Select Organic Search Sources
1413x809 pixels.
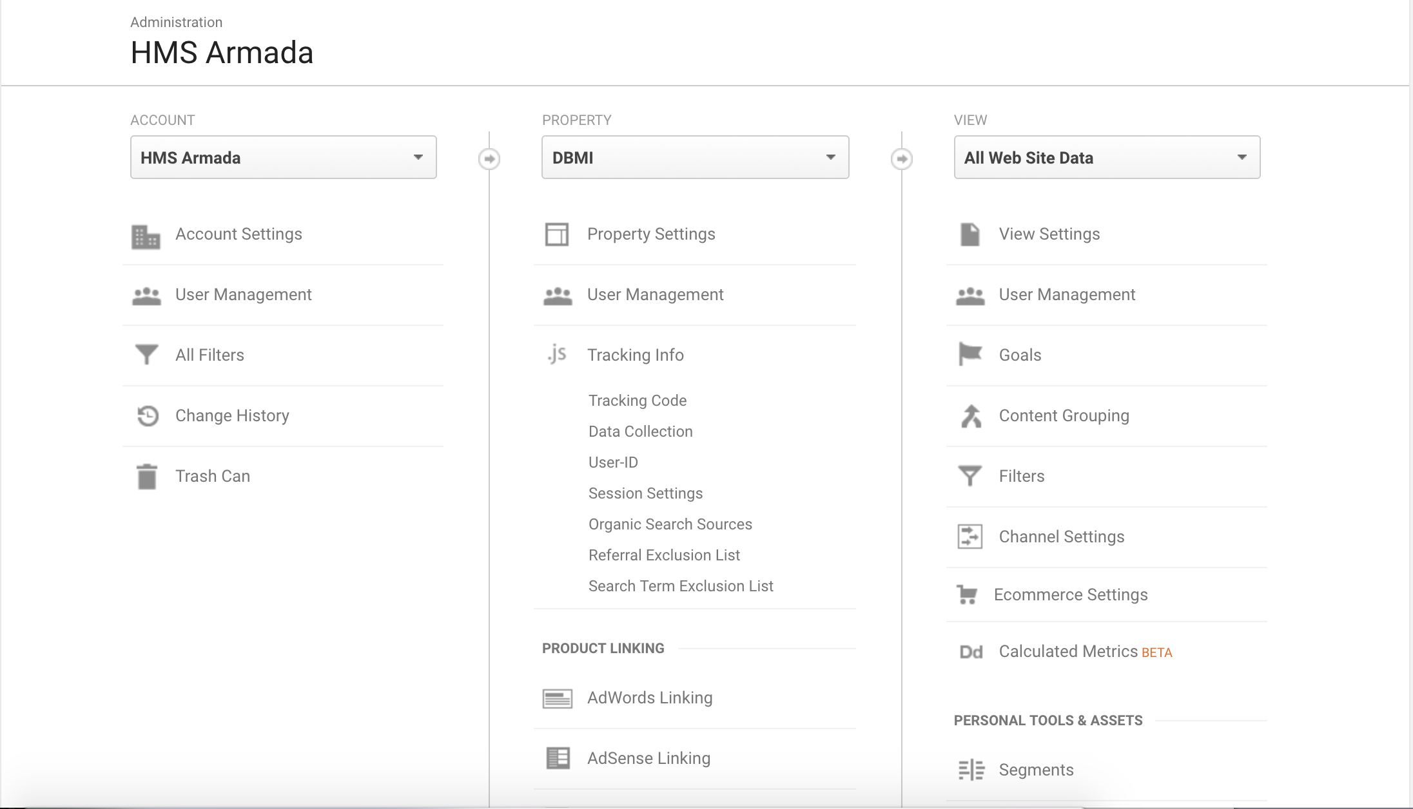670,524
